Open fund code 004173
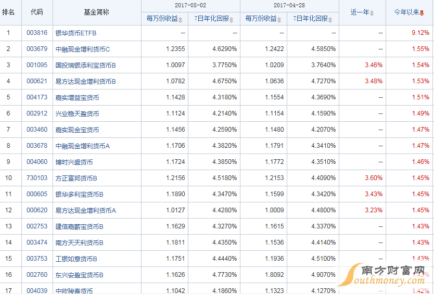The height and width of the screenshot is (294, 434). pos(37,97)
